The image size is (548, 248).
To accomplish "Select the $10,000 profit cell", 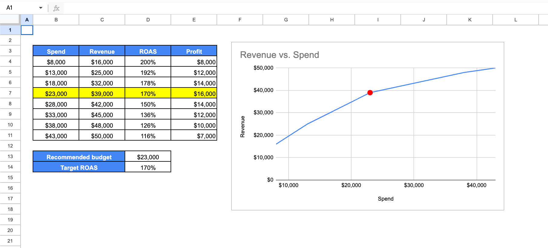I will [x=194, y=125].
